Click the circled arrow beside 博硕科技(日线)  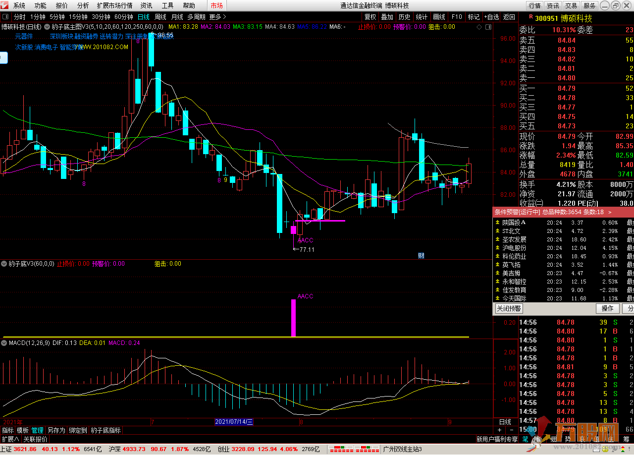[47, 27]
